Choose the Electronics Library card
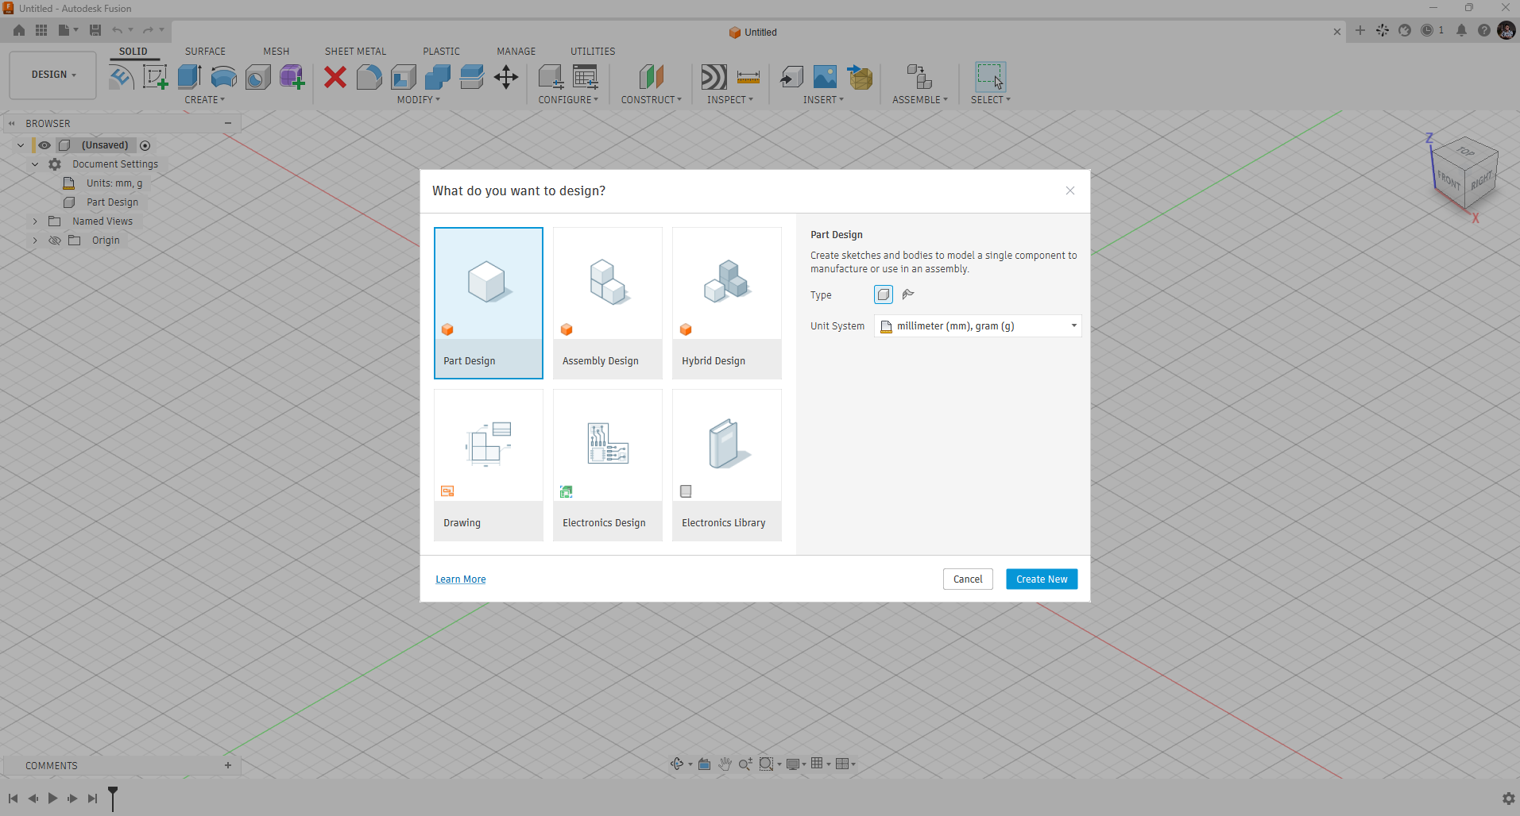Screen dimensions: 1520x816 click(x=727, y=465)
